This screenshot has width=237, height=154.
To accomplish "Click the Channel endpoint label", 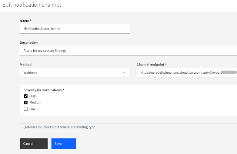I will 151,64.
